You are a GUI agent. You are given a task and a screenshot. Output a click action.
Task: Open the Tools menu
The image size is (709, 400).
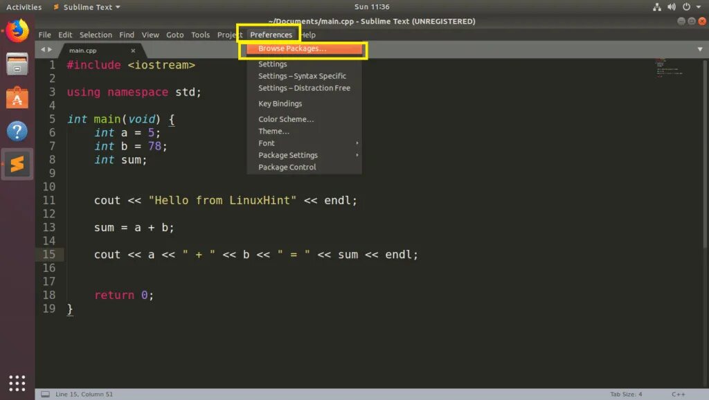(200, 35)
